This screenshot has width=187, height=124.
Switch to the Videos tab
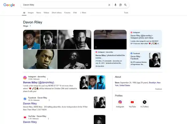click(46, 13)
